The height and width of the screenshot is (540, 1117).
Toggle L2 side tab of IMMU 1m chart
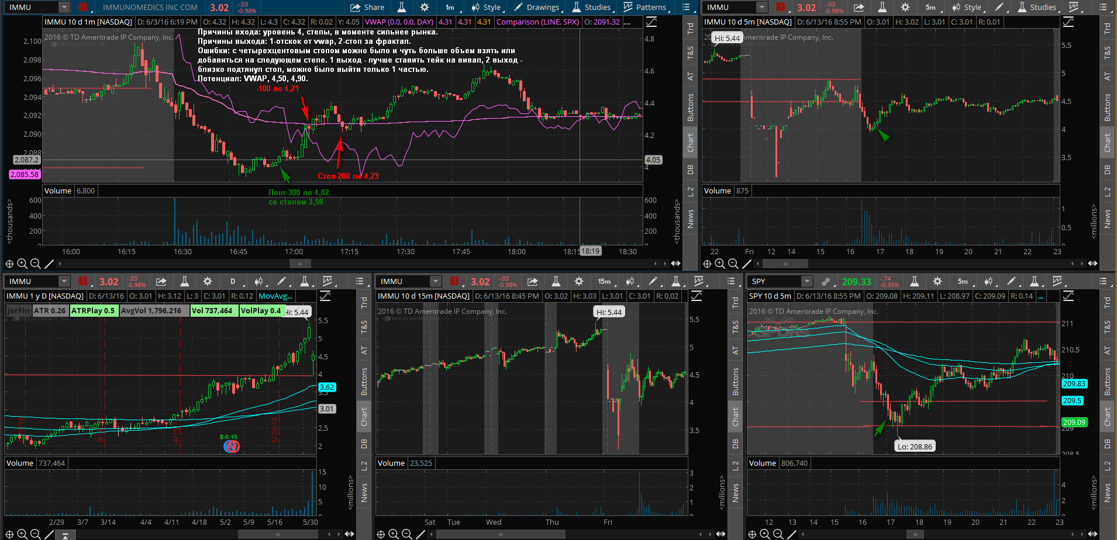click(x=690, y=191)
